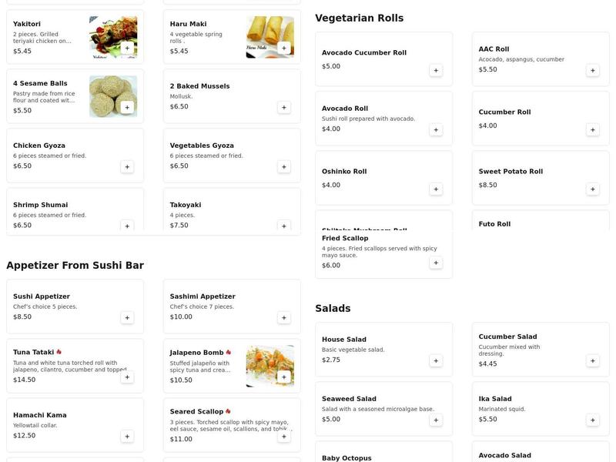This screenshot has height=462, width=616.
Task: Select the Seaweed Salad item title
Action: pos(349,399)
